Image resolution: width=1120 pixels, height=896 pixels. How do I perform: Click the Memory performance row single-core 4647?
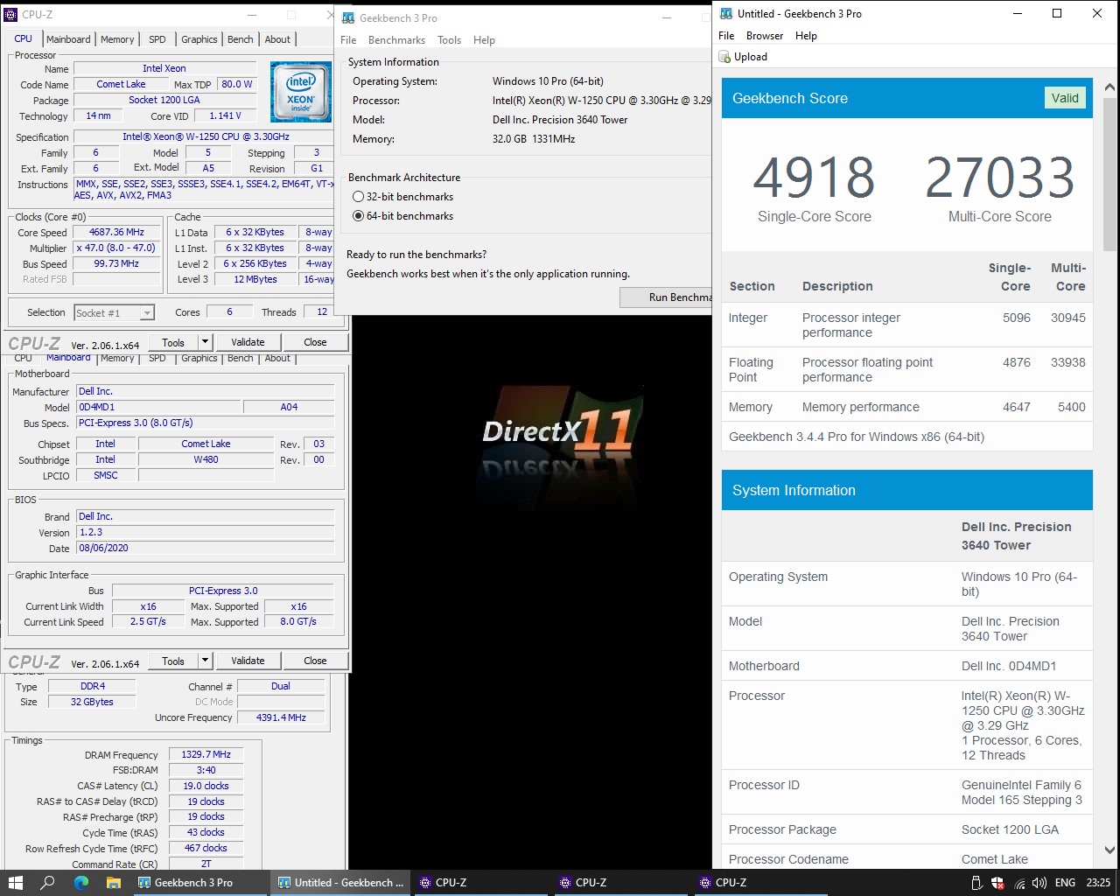coord(1017,407)
